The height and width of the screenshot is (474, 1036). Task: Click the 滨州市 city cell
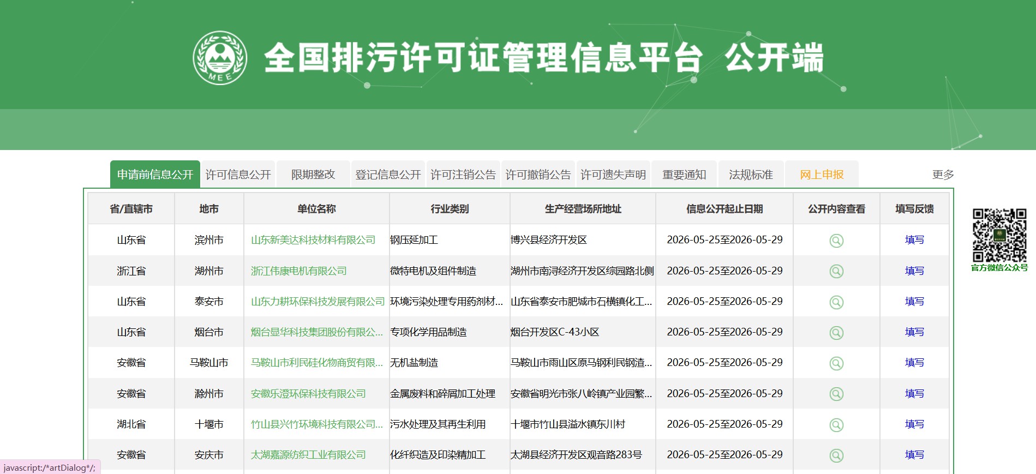(209, 240)
